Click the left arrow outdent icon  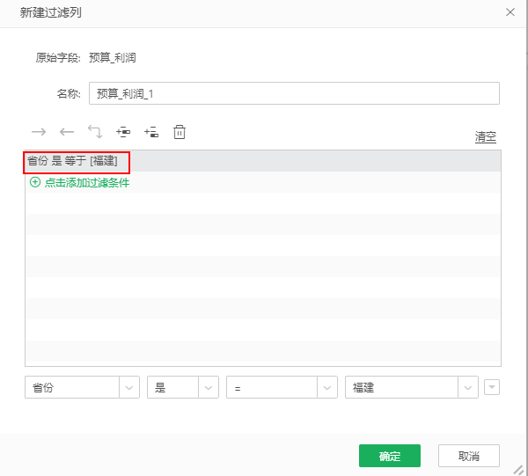click(67, 132)
